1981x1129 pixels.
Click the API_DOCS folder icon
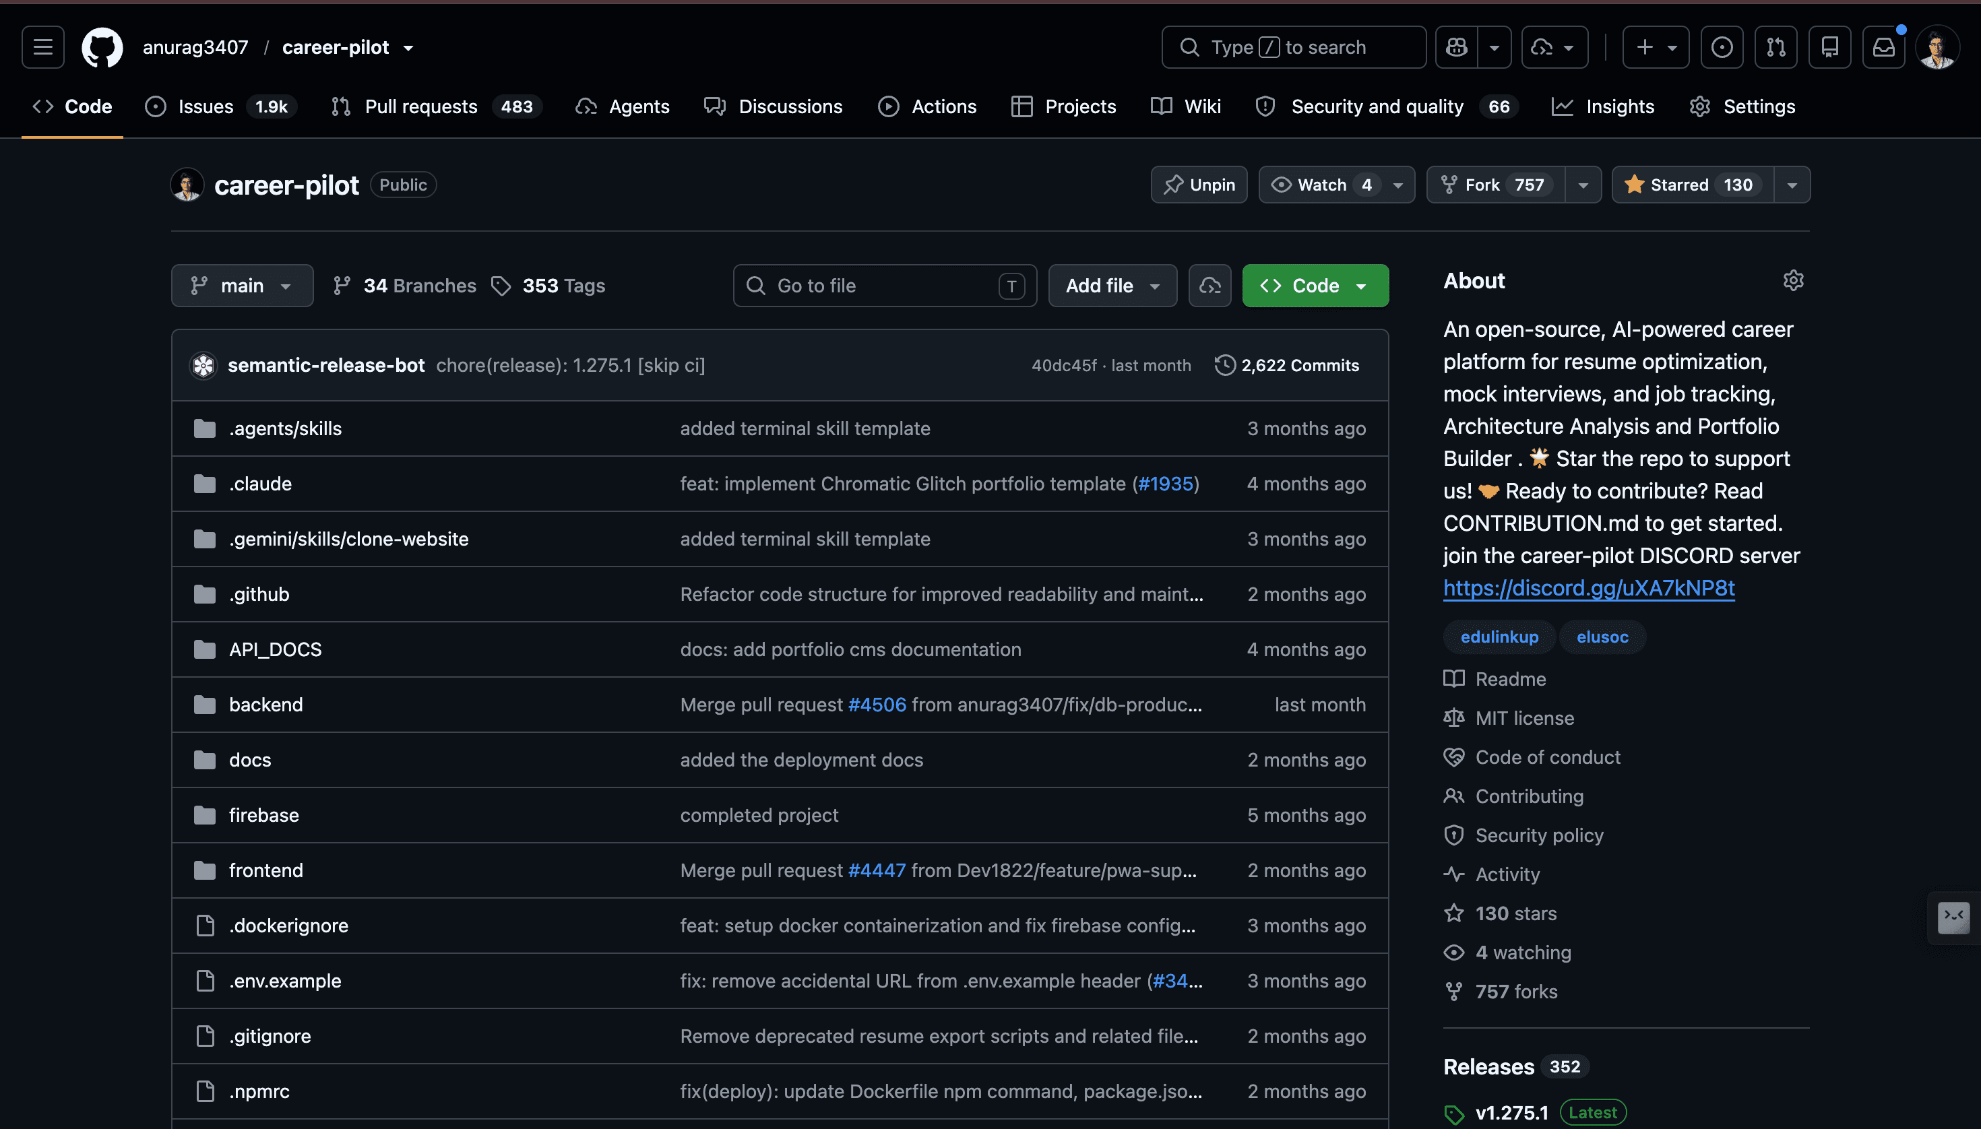(x=205, y=649)
